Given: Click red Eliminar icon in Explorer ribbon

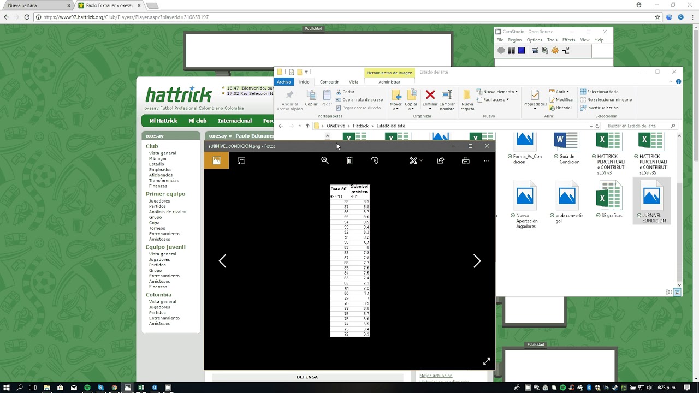Looking at the screenshot, I should (x=430, y=95).
